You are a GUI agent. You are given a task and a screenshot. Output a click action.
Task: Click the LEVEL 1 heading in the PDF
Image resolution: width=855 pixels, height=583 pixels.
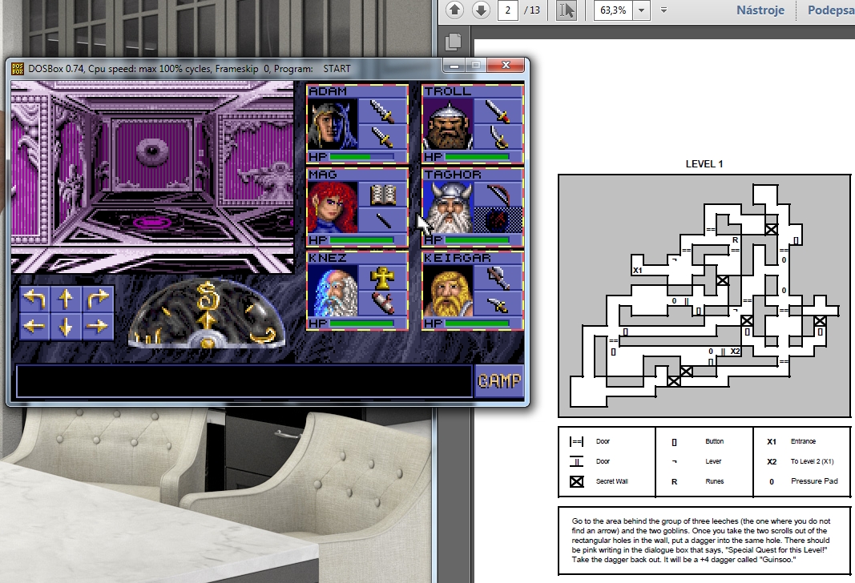704,164
